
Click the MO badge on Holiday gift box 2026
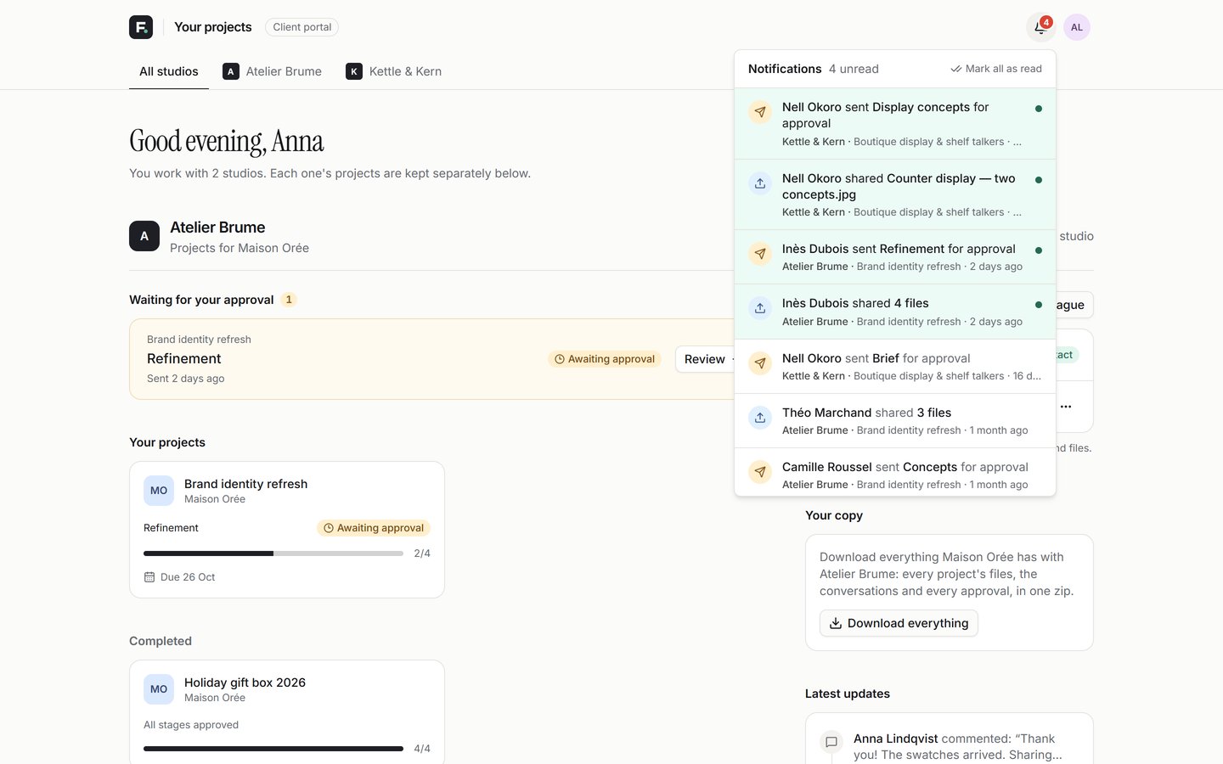coord(159,689)
